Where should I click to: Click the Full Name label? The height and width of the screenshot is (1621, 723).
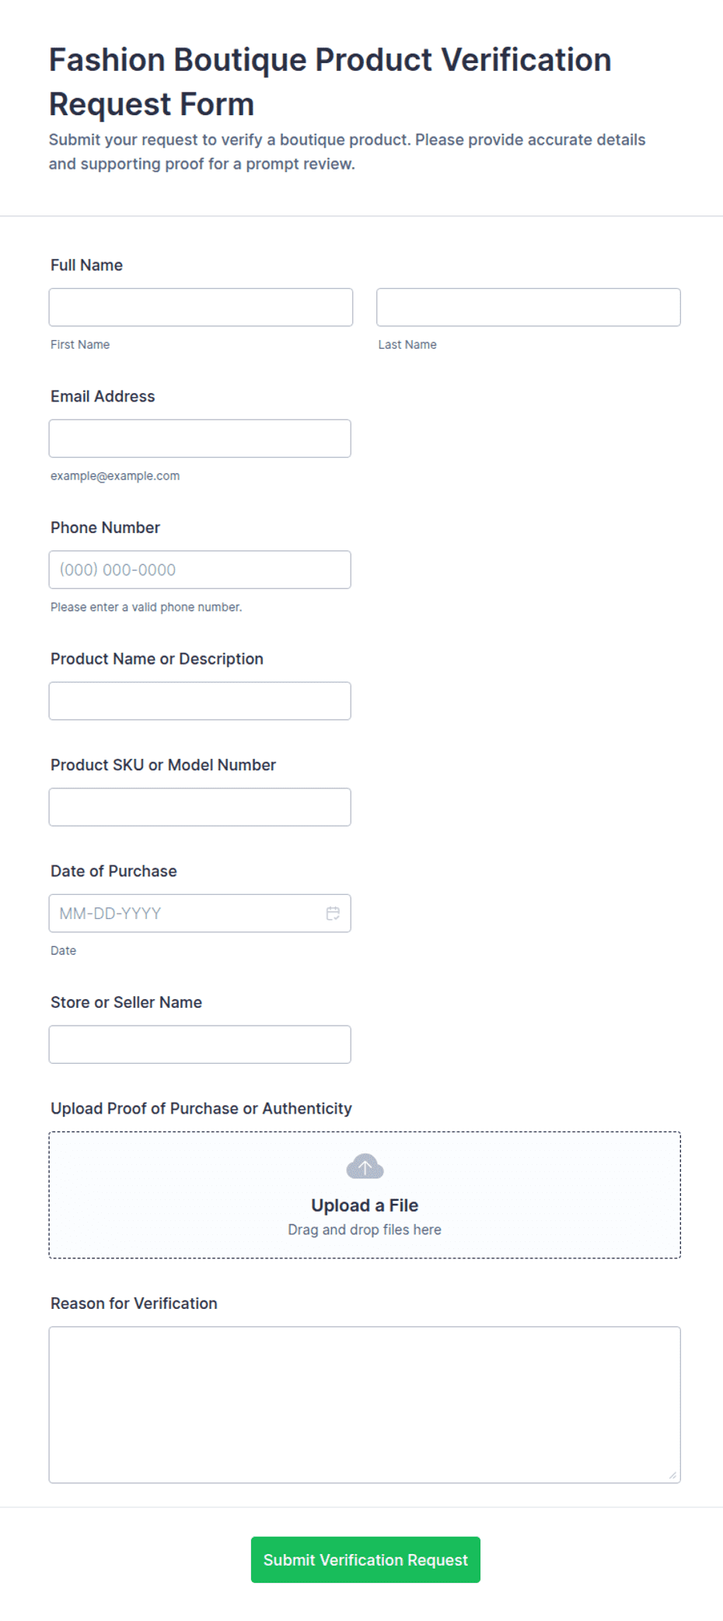click(87, 265)
